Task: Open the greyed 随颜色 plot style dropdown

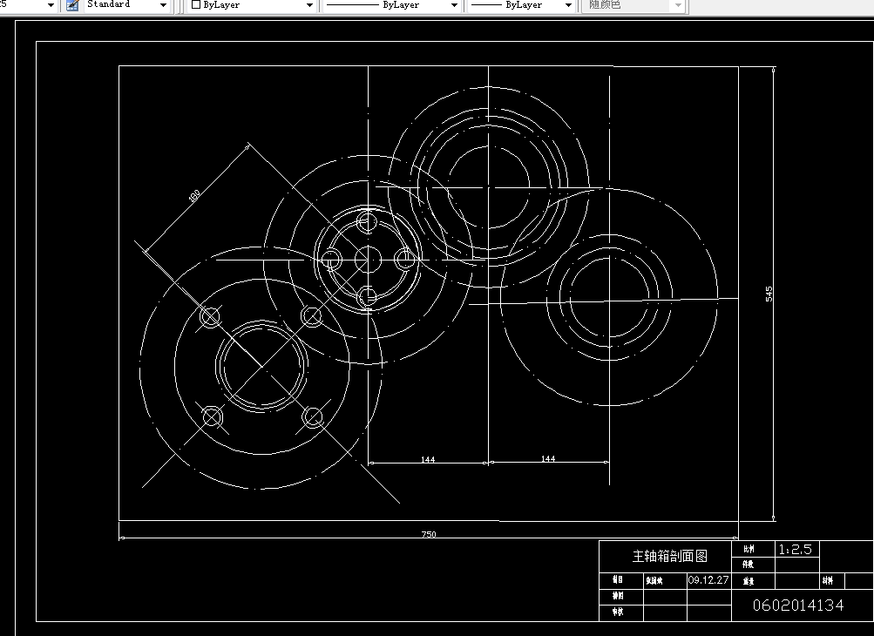Action: point(677,5)
